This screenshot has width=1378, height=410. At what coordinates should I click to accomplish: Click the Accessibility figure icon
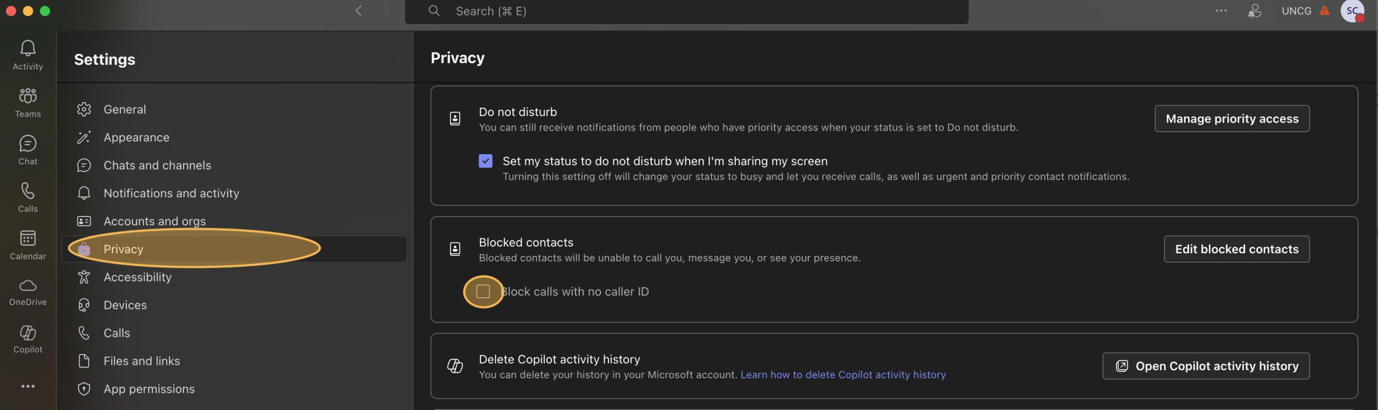pyautogui.click(x=84, y=277)
